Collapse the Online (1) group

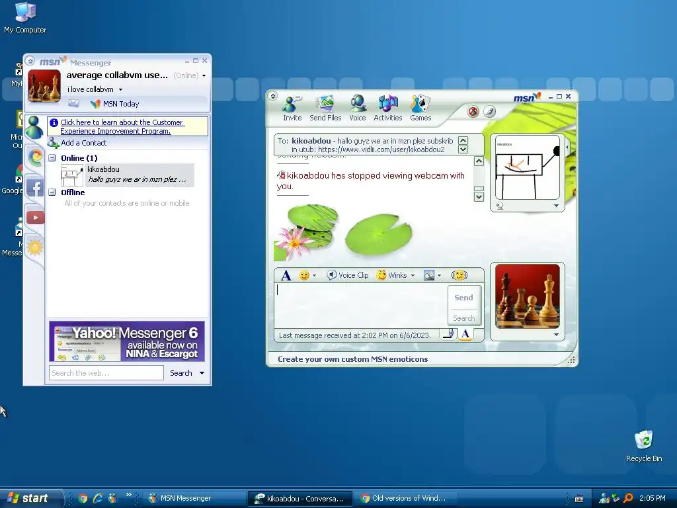[x=52, y=158]
